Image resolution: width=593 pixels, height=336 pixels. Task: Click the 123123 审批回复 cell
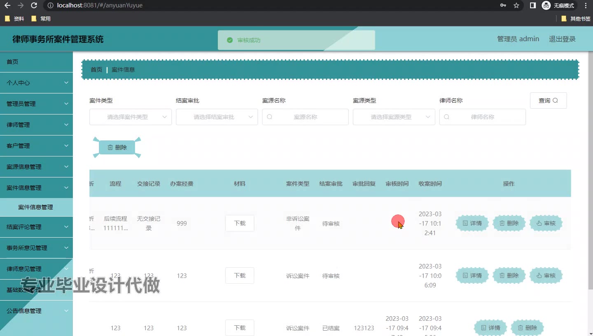(364, 328)
